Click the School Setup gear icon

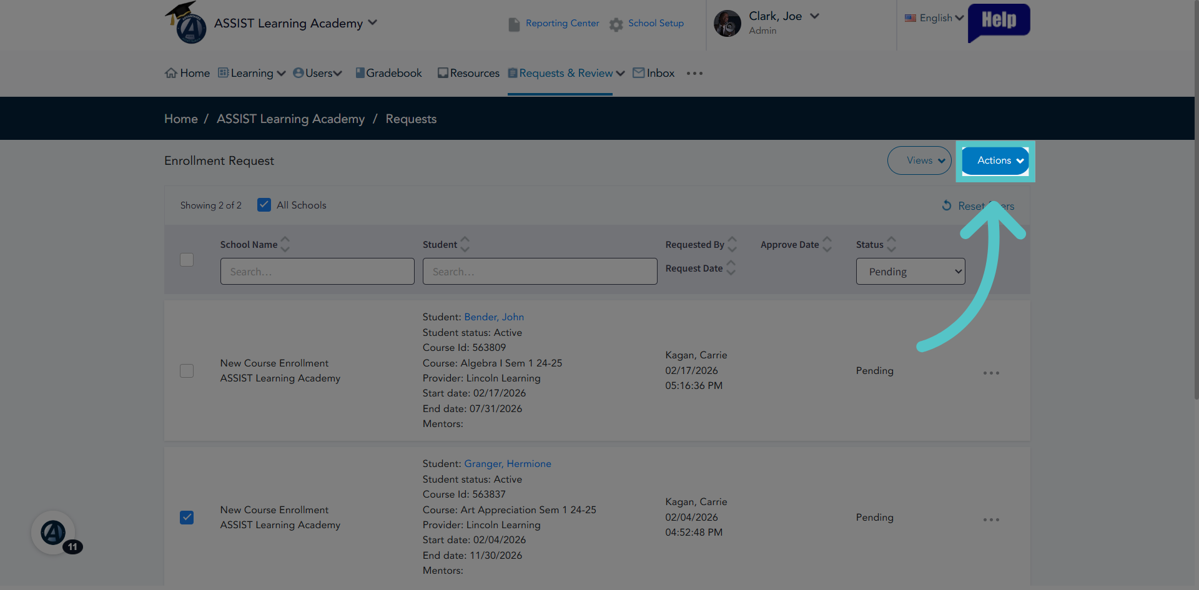(x=616, y=24)
